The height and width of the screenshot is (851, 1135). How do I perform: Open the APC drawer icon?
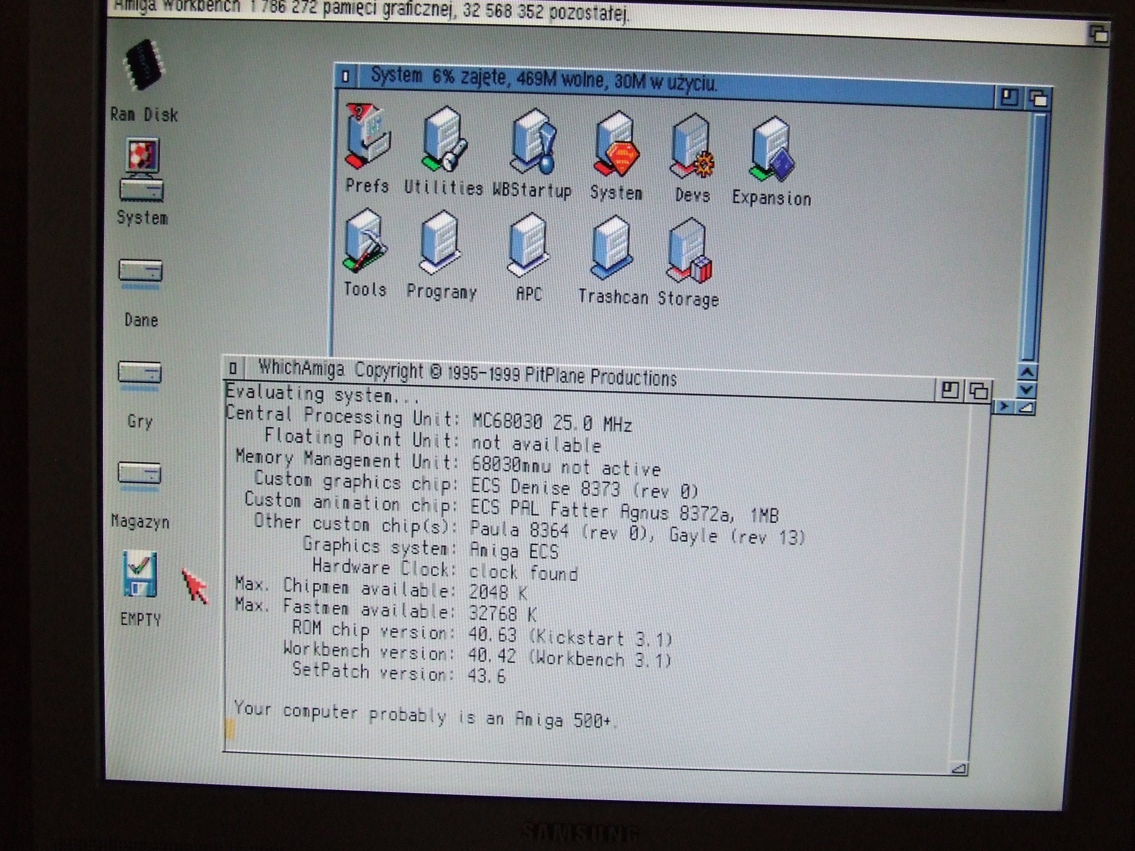click(x=529, y=246)
